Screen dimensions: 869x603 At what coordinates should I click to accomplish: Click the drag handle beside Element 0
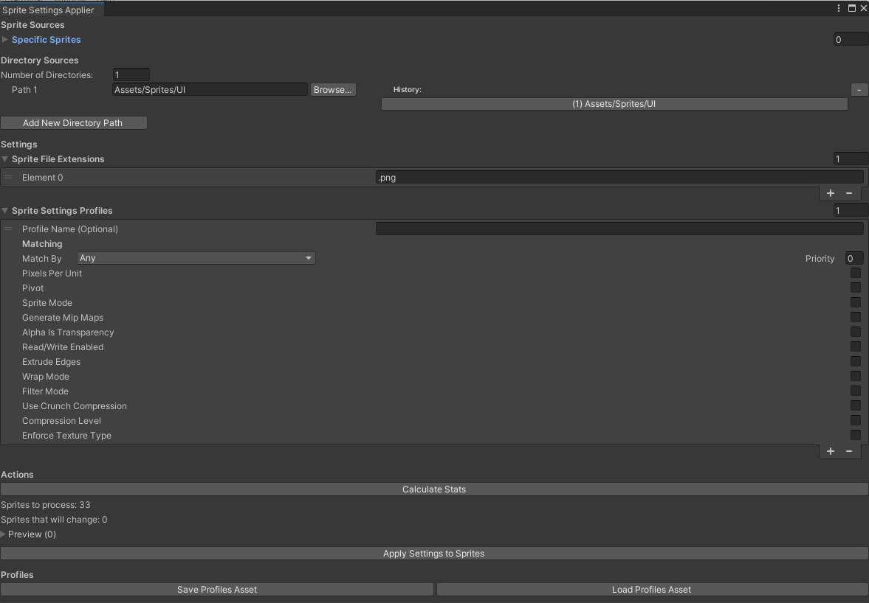[x=9, y=177]
